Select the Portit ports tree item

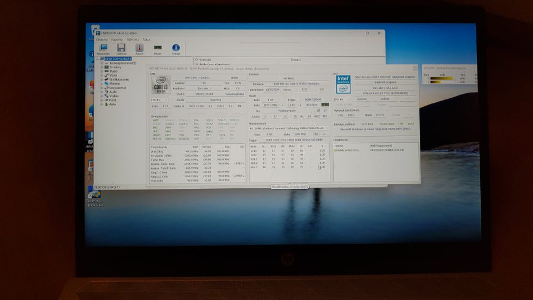113,100
